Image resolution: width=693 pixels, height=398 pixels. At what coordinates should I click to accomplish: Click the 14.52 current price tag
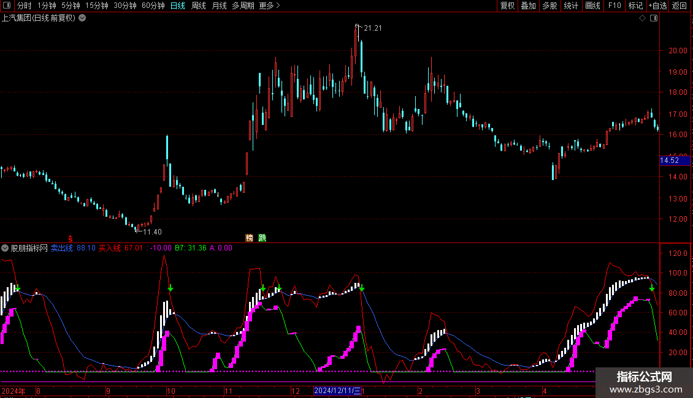point(675,160)
